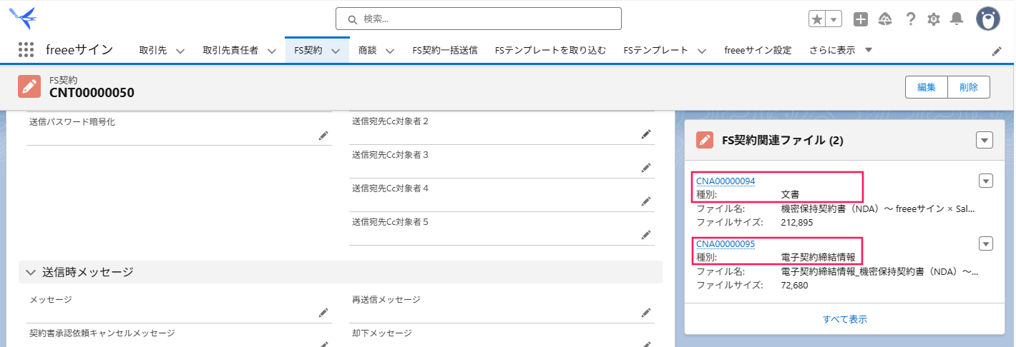Select the FS契約 tab
1016x347 pixels.
(308, 50)
